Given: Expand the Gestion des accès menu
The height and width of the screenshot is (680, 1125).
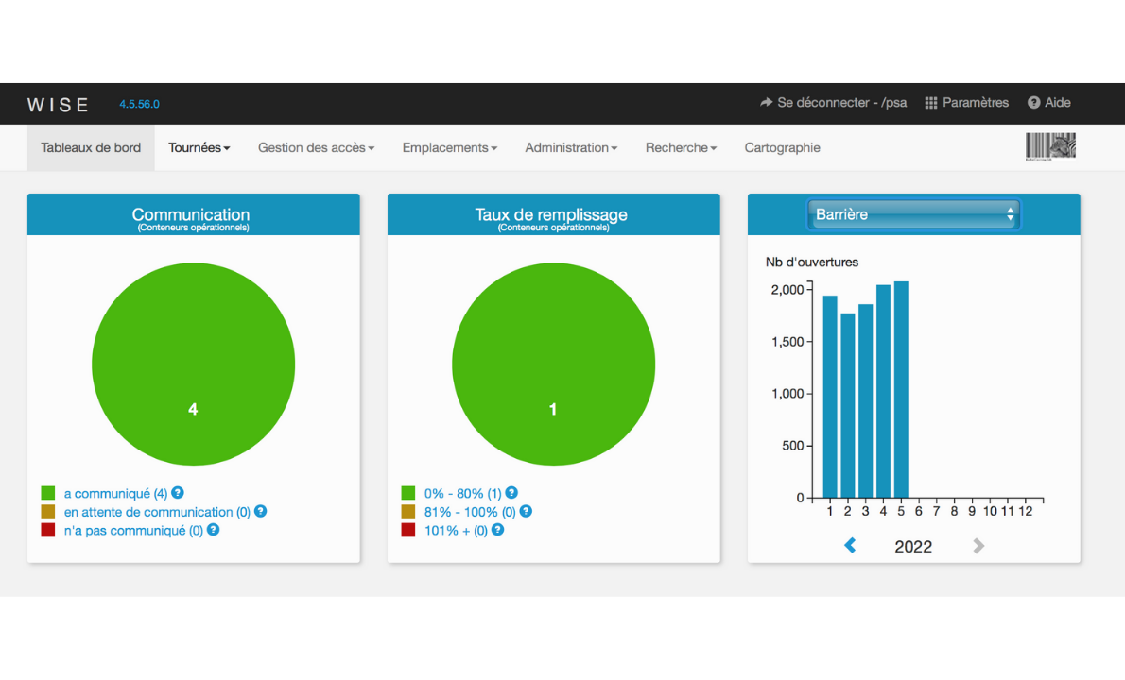Looking at the screenshot, I should [x=316, y=148].
